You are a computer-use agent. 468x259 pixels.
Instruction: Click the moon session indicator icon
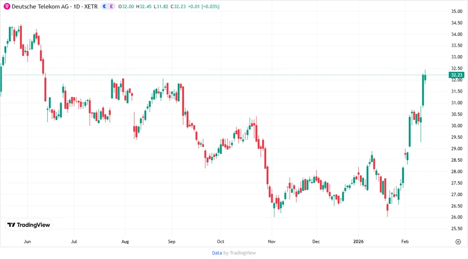pos(105,6)
